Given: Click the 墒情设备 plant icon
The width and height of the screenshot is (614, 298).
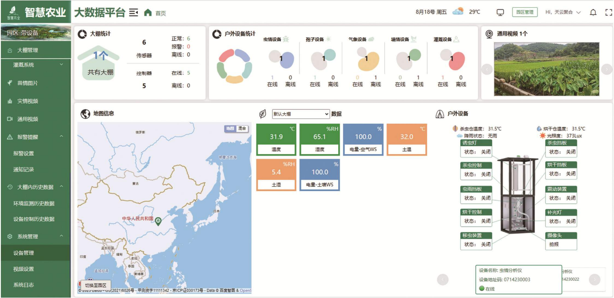Looking at the screenshot, I should [x=413, y=40].
